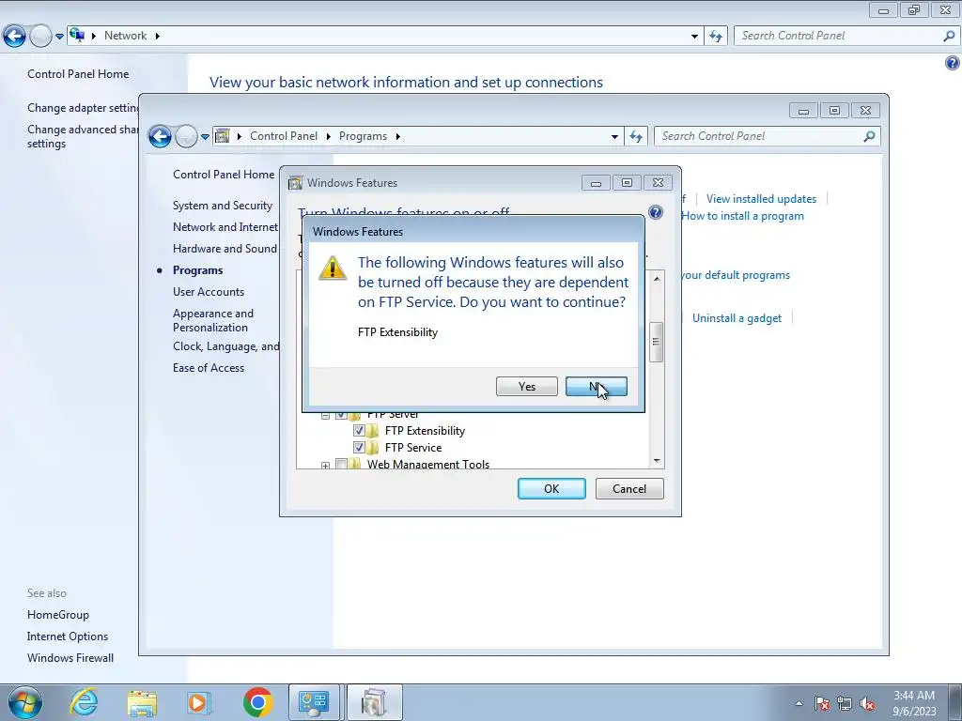The height and width of the screenshot is (721, 962).
Task: Open HomeGroup link
Action: pos(57,614)
